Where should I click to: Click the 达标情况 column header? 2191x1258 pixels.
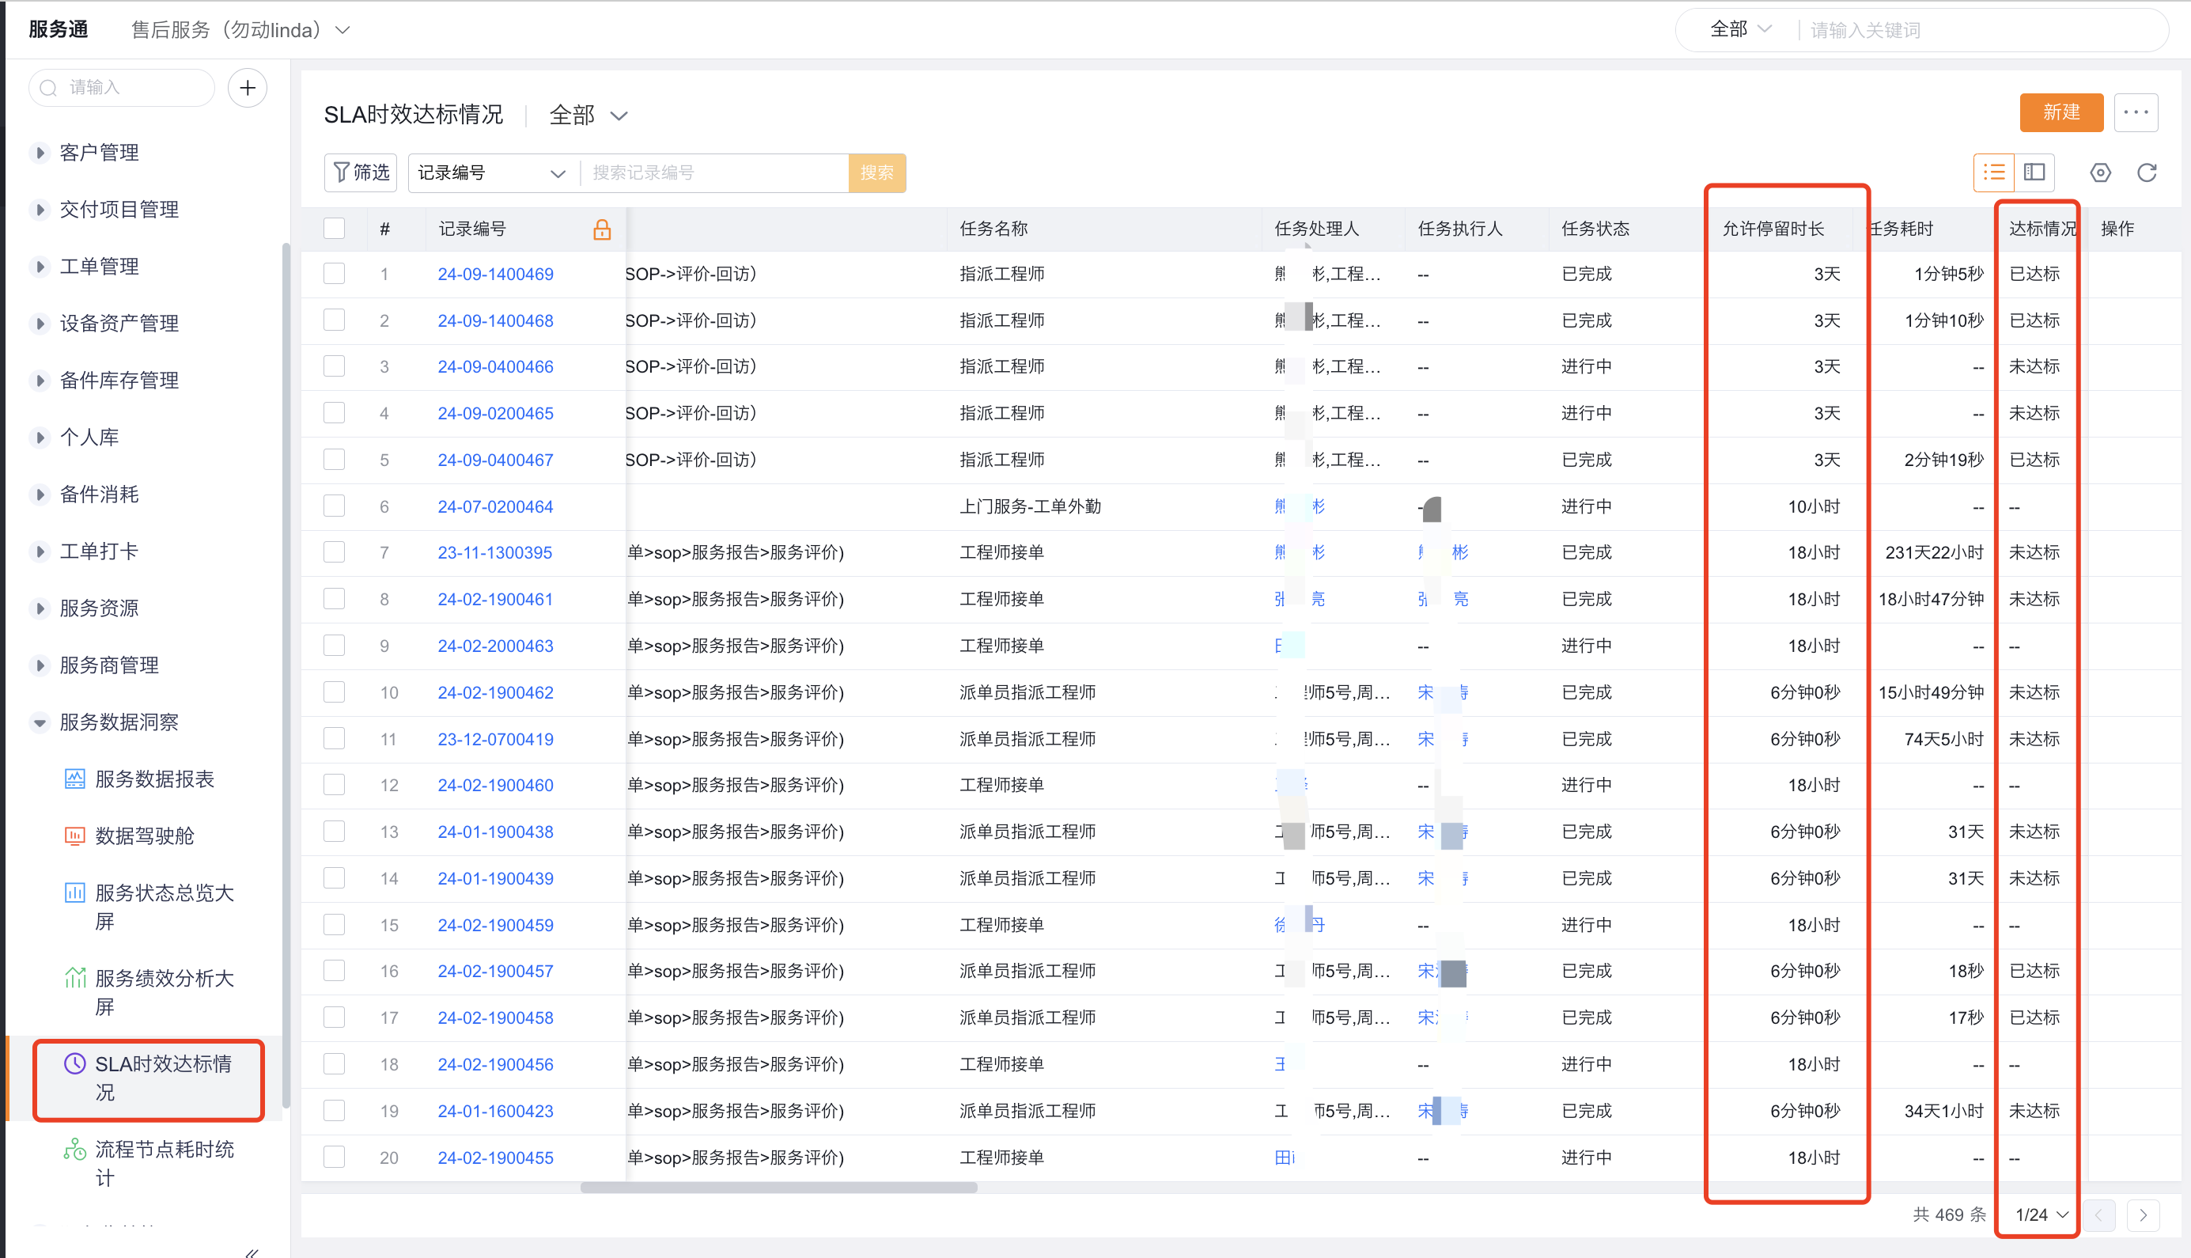(x=2042, y=229)
